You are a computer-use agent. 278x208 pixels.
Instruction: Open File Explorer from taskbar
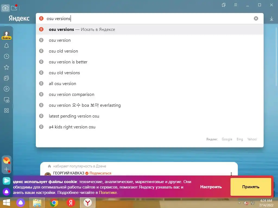(37, 203)
